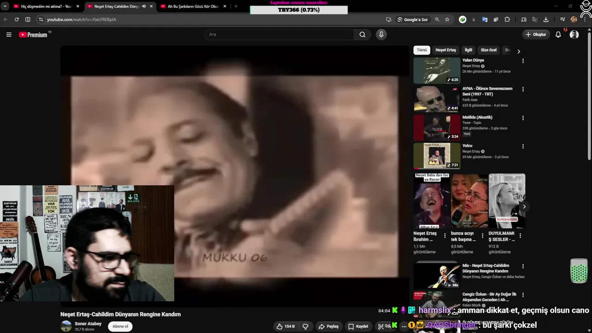Go back with the browser back arrow
The image size is (592, 333).
pyautogui.click(x=6, y=19)
